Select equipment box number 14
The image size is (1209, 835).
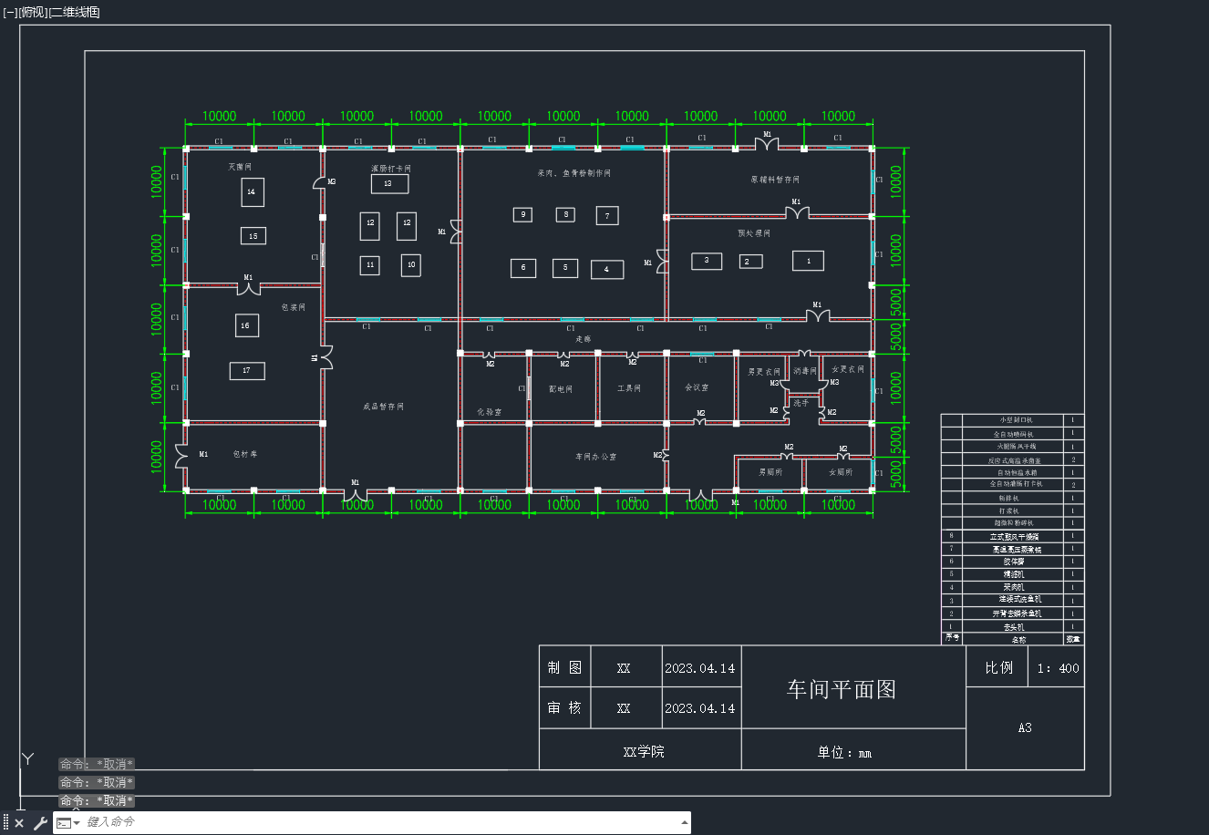click(253, 192)
